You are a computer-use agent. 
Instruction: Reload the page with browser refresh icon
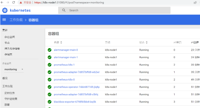point(13,2)
